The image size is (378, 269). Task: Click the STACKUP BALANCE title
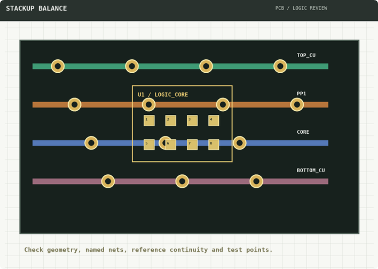pos(36,9)
